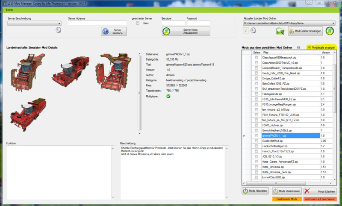Click Server Mods Aktualisieren refresh button
The width and height of the screenshot is (342, 206).
coord(186,31)
